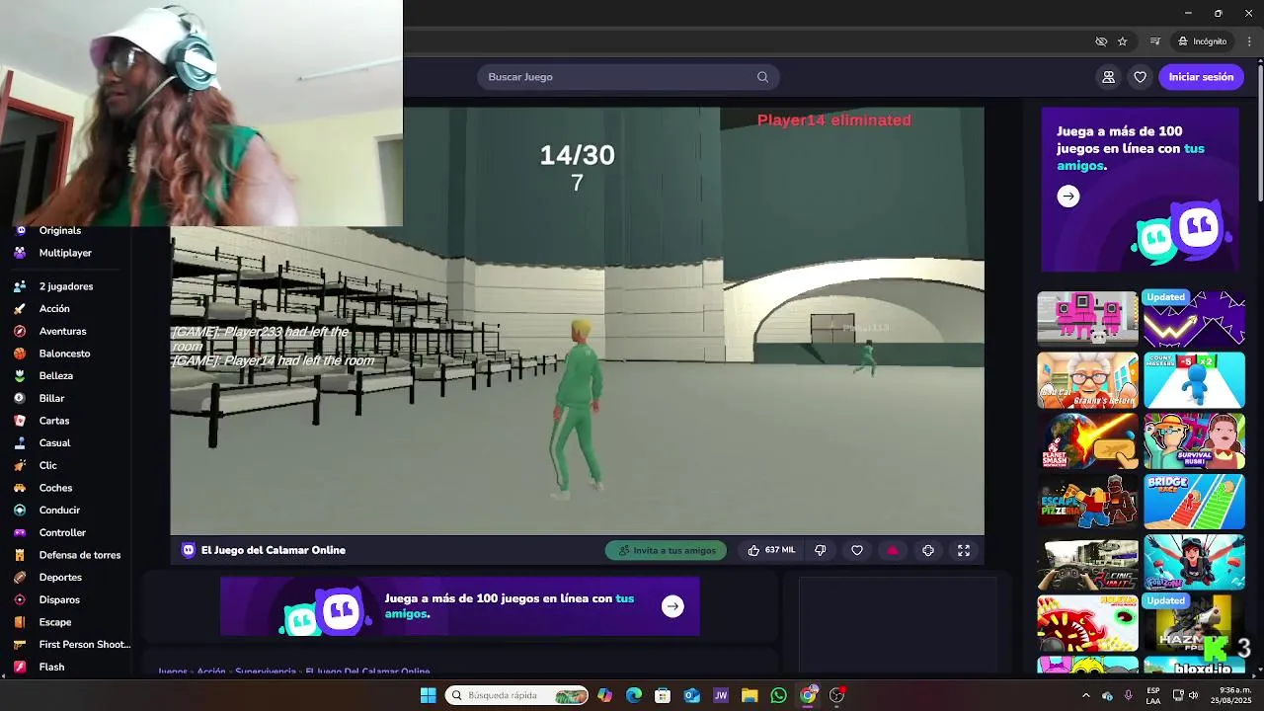Click the Clic cursor icon
This screenshot has width=1264, height=711.
point(20,465)
